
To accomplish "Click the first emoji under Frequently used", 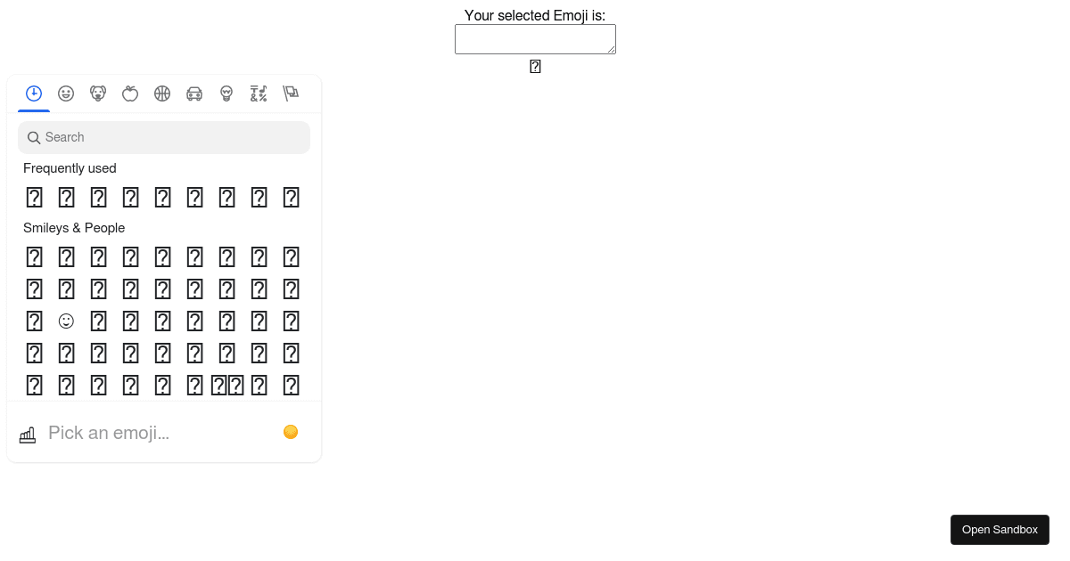I will point(34,197).
